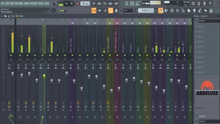Mute mixer track Insert 5
This screenshot has width=220, height=124.
coord(50,55)
